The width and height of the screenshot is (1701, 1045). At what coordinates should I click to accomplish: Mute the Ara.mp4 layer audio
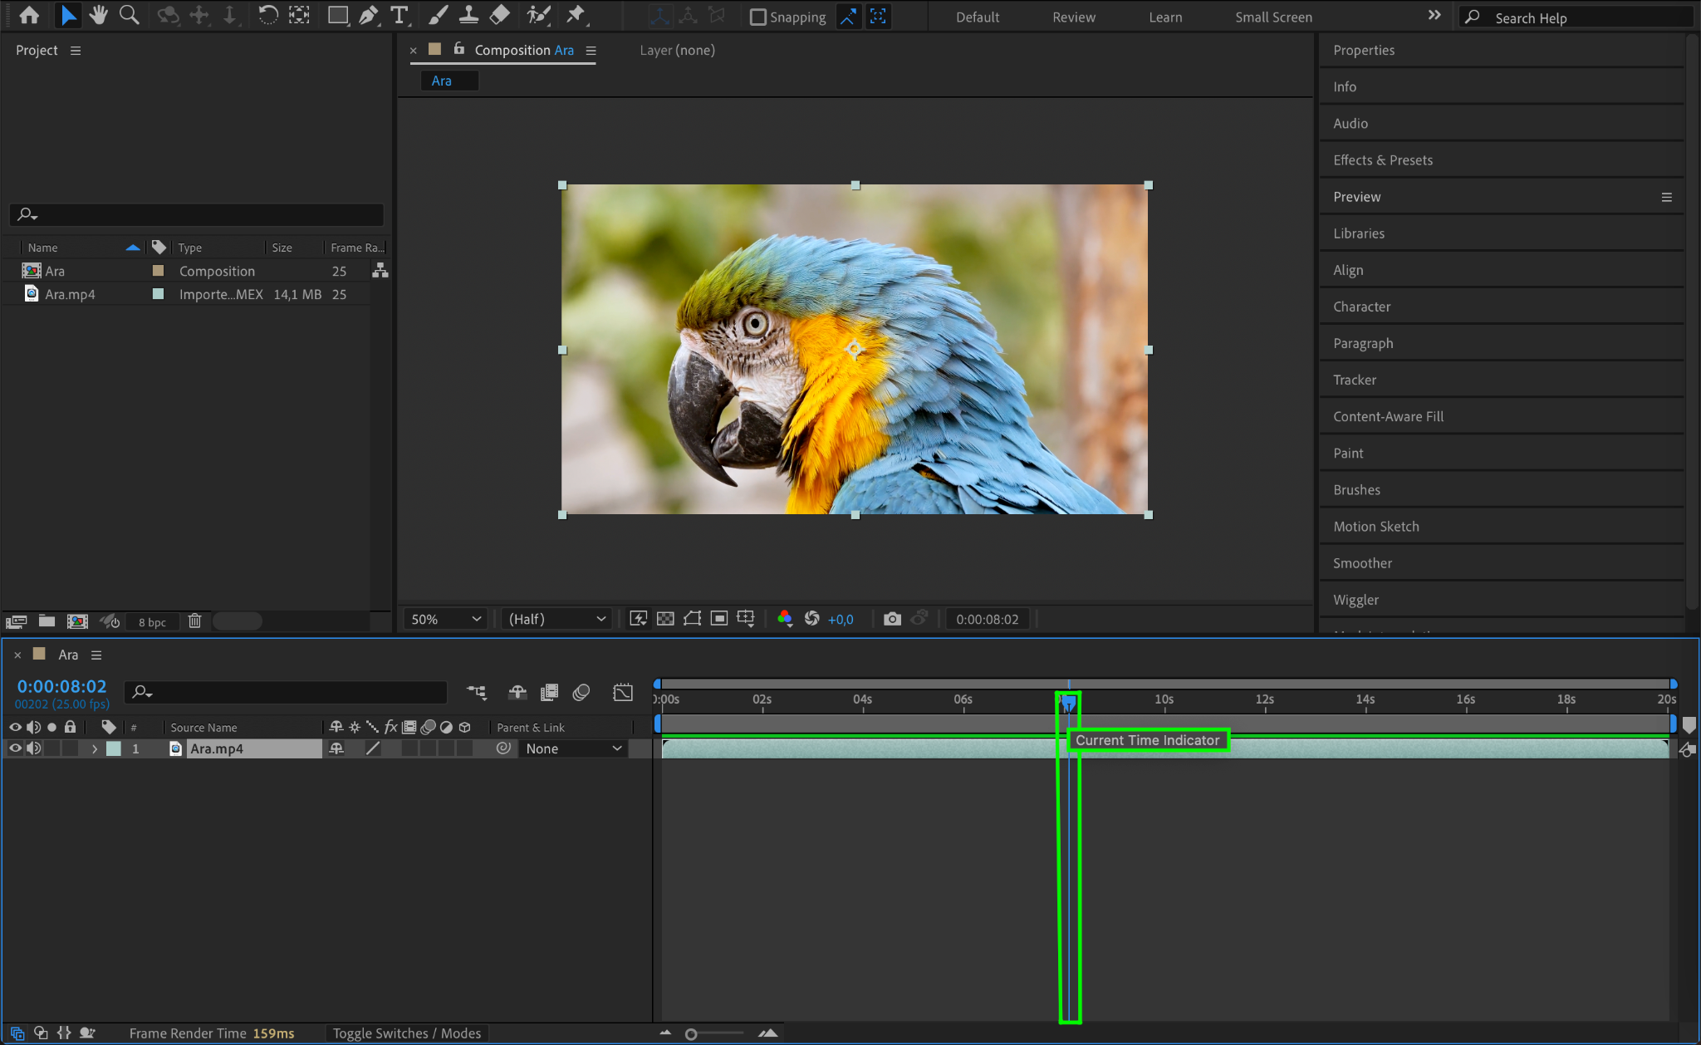click(33, 748)
